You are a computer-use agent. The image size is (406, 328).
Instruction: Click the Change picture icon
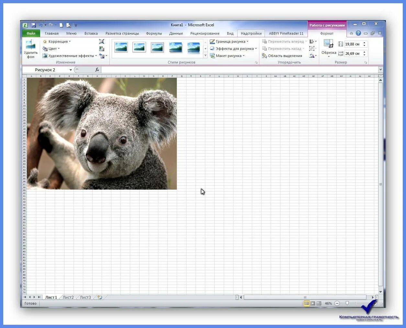102,49
